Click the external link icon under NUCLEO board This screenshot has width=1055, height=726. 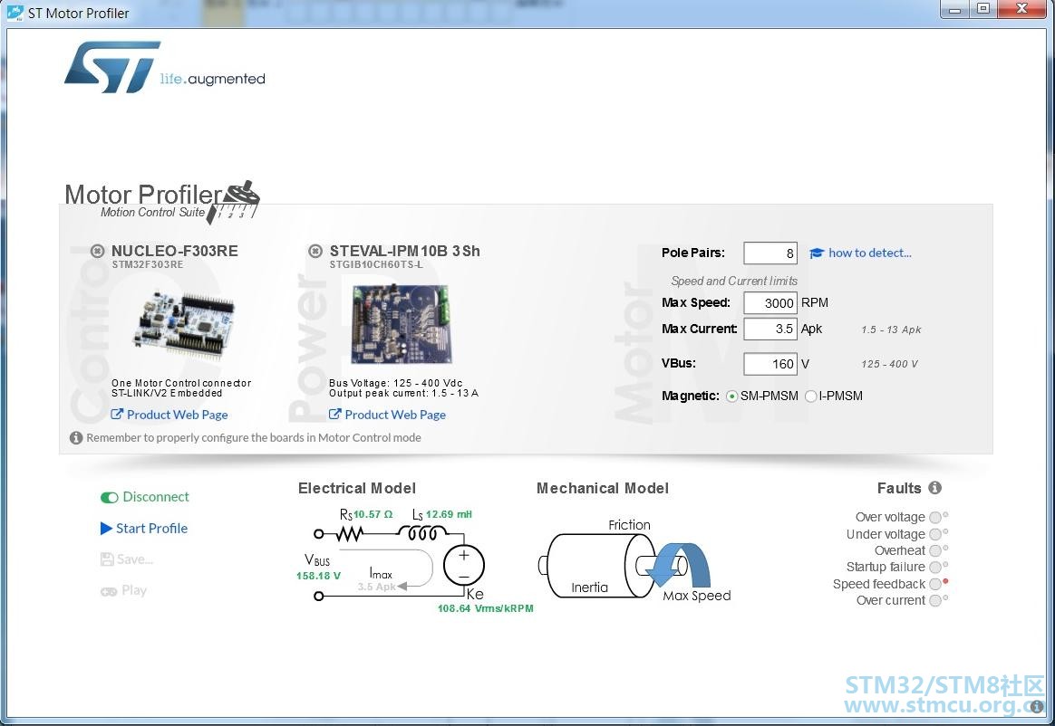[x=117, y=415]
